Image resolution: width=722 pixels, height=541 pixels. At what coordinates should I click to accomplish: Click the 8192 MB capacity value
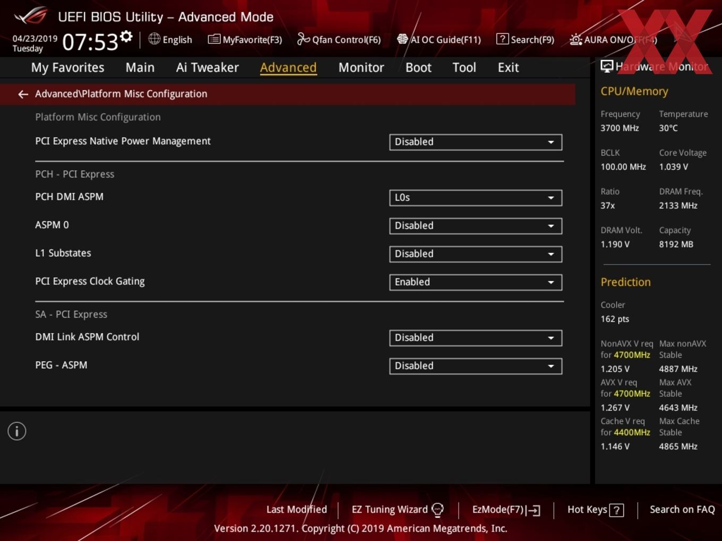point(676,244)
